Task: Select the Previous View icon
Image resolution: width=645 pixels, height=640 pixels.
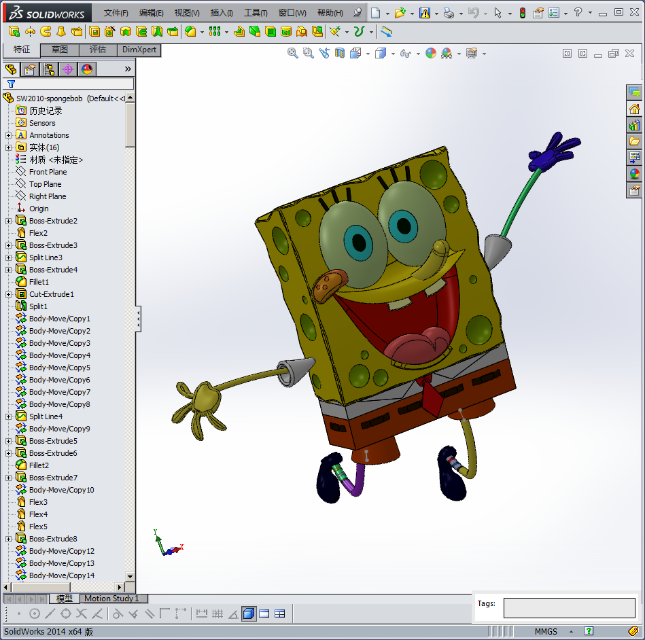Action: (324, 53)
